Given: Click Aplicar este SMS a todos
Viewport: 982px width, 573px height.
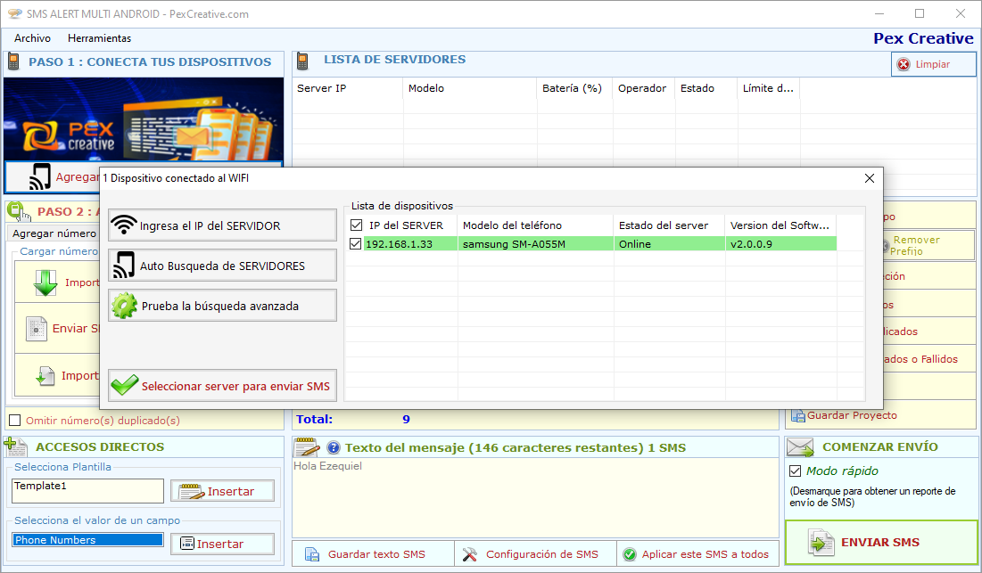Looking at the screenshot, I should click(697, 554).
